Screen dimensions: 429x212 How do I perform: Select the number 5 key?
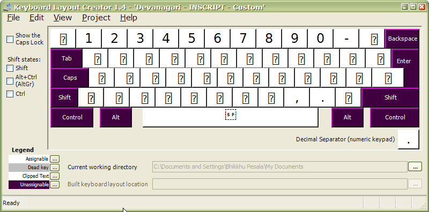pyautogui.click(x=191, y=39)
